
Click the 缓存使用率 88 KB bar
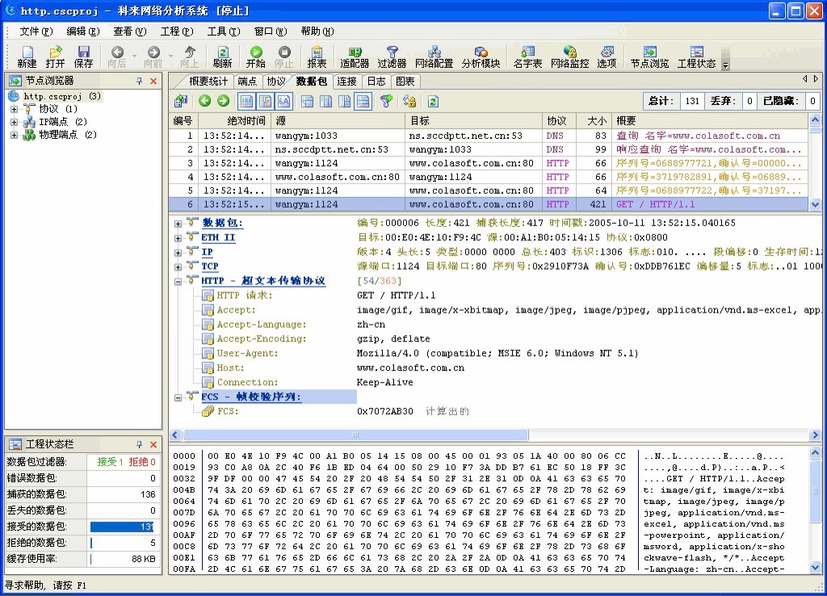123,559
